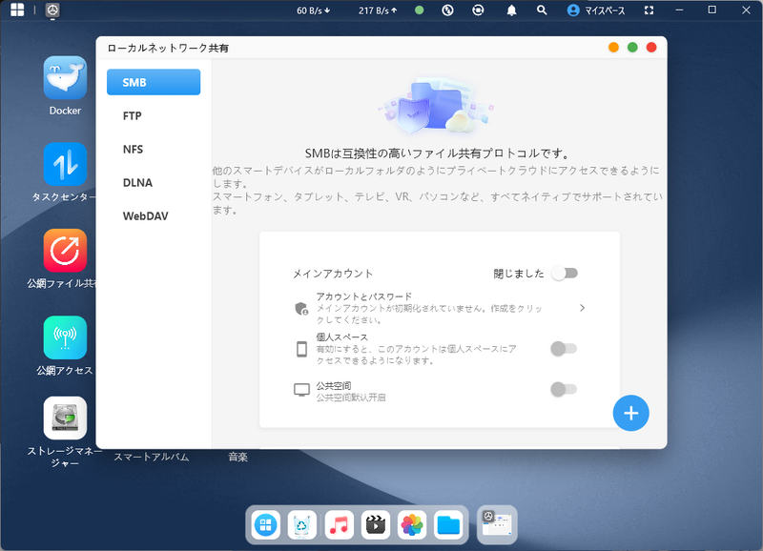Viewport: 763px width, 551px height.
Task: Select the DLNA protocol in the sidebar
Action: tap(153, 182)
